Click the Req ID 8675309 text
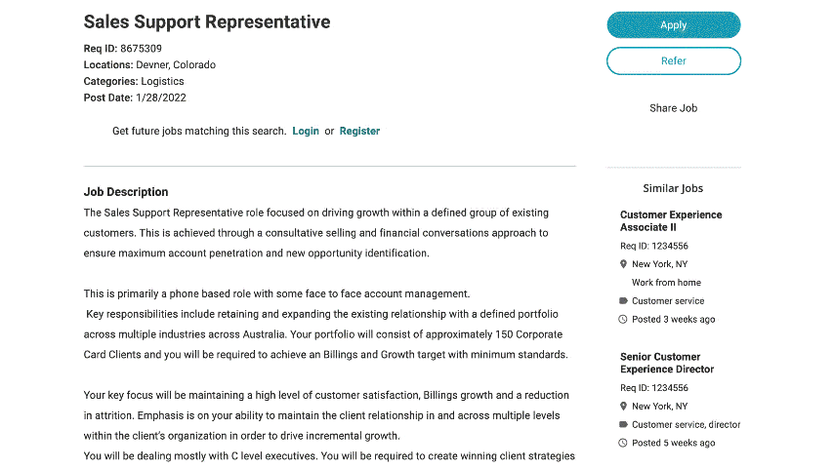 click(123, 49)
